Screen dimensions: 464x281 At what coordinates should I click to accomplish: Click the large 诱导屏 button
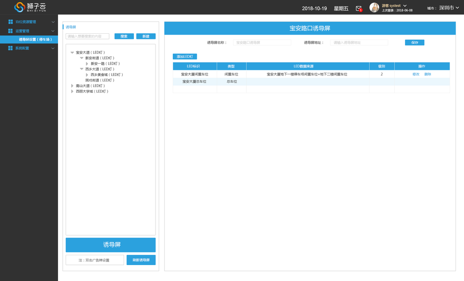(110, 245)
